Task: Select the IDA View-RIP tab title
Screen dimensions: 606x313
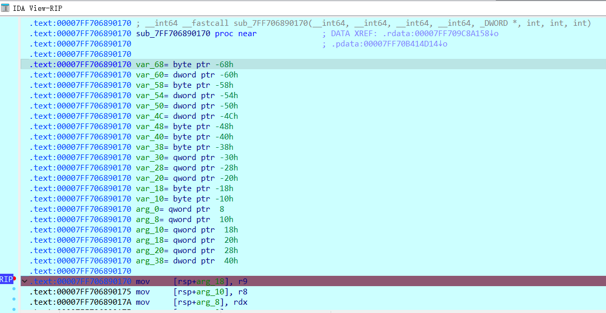Action: click(37, 8)
